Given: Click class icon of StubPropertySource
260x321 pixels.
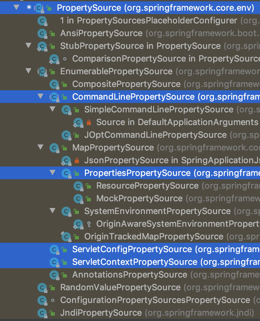Looking at the screenshot, I should pos(42,46).
